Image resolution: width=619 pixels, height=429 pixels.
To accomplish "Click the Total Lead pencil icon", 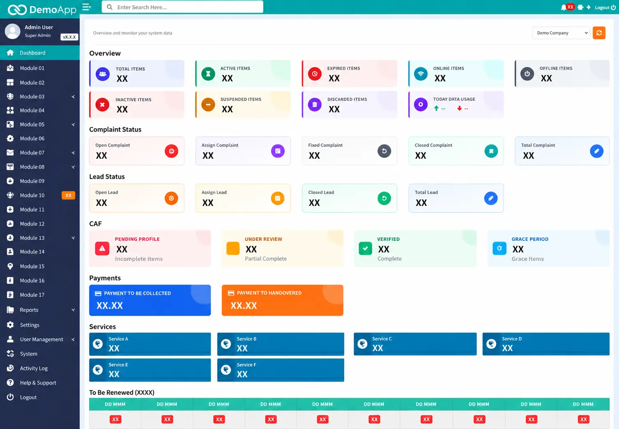I will 491,198.
